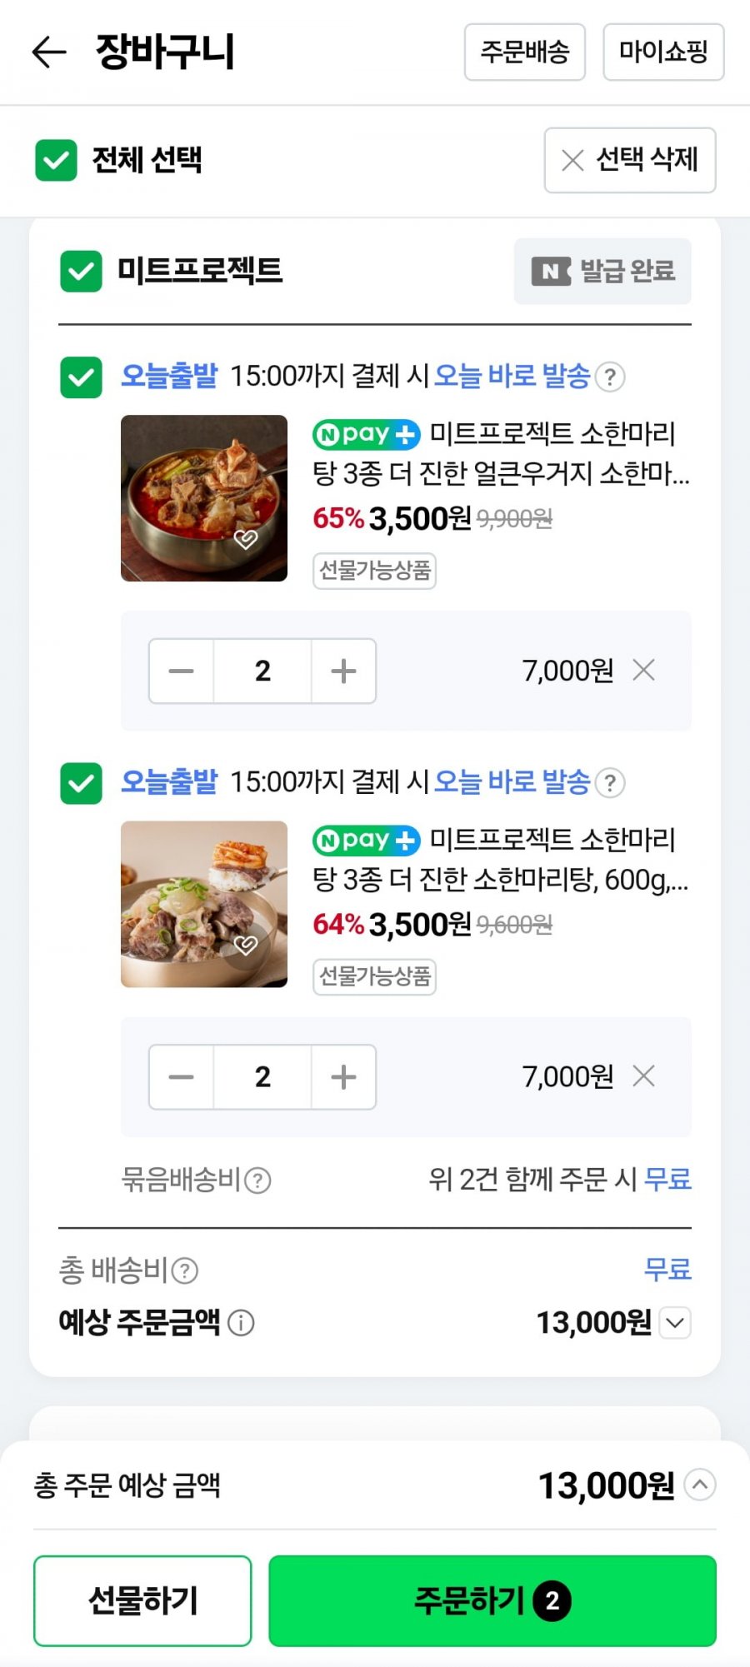Open info icon beside 예상 주문금액
The height and width of the screenshot is (1667, 750).
[x=241, y=1322]
